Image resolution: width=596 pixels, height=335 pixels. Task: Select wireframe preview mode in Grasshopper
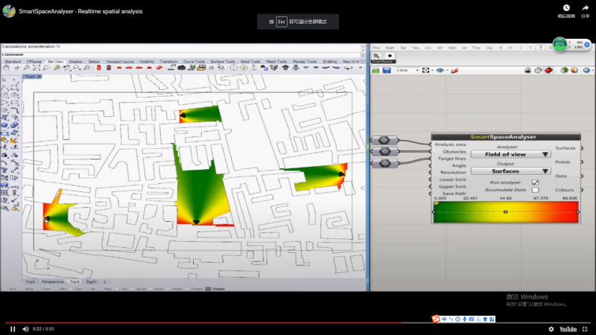point(538,70)
